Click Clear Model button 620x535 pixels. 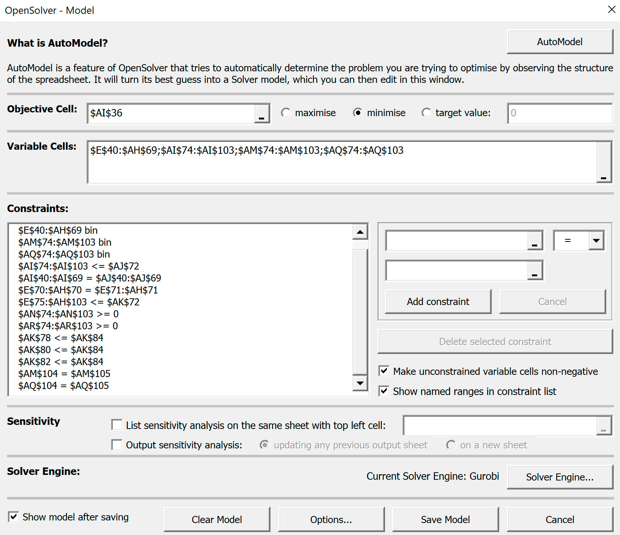click(x=217, y=520)
